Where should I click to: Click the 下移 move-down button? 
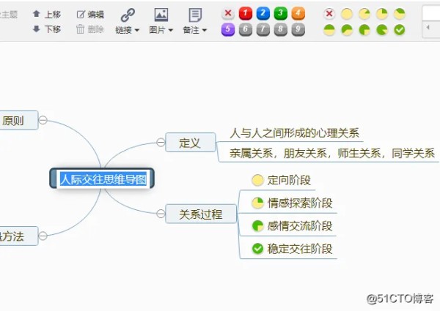(47, 29)
